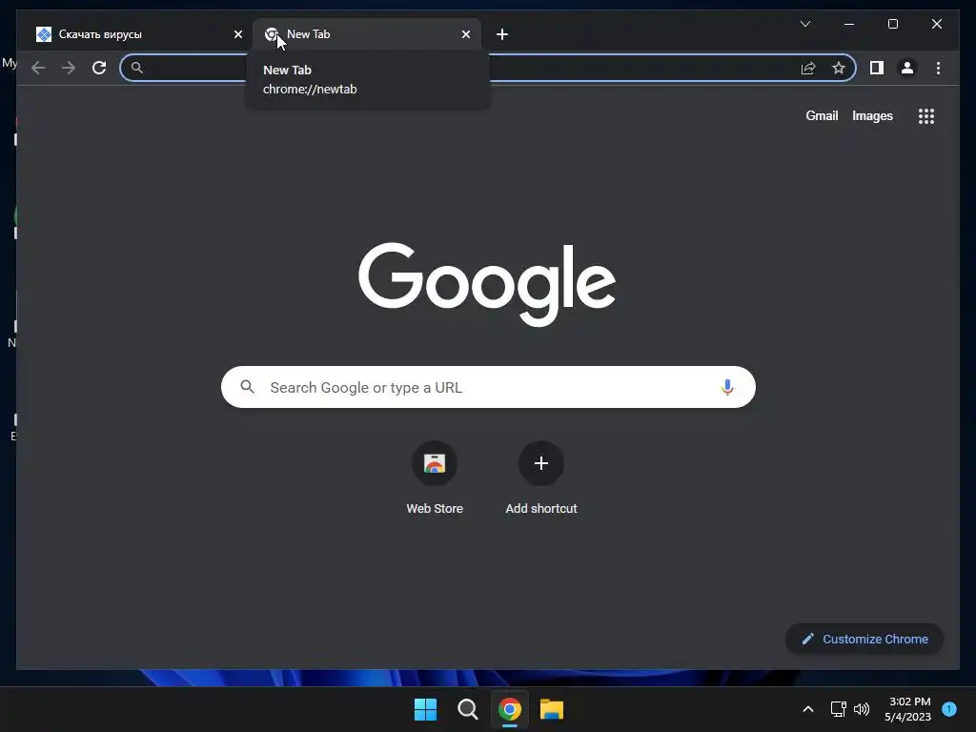The height and width of the screenshot is (732, 976).
Task: Reload the current page
Action: [99, 68]
